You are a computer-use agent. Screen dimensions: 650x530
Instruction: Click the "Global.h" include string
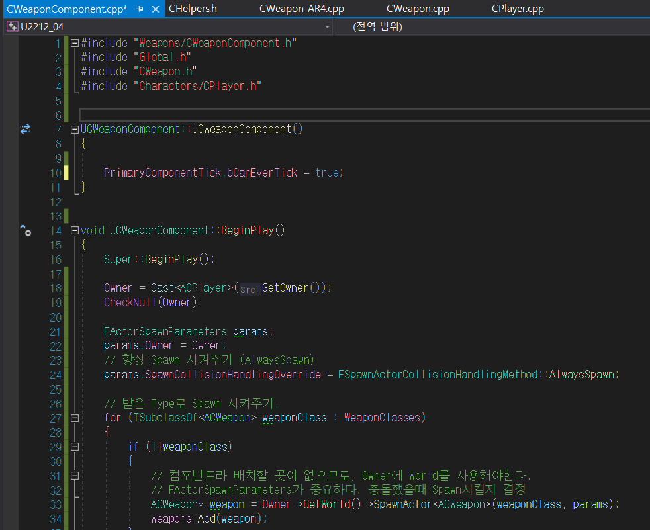pyautogui.click(x=162, y=57)
